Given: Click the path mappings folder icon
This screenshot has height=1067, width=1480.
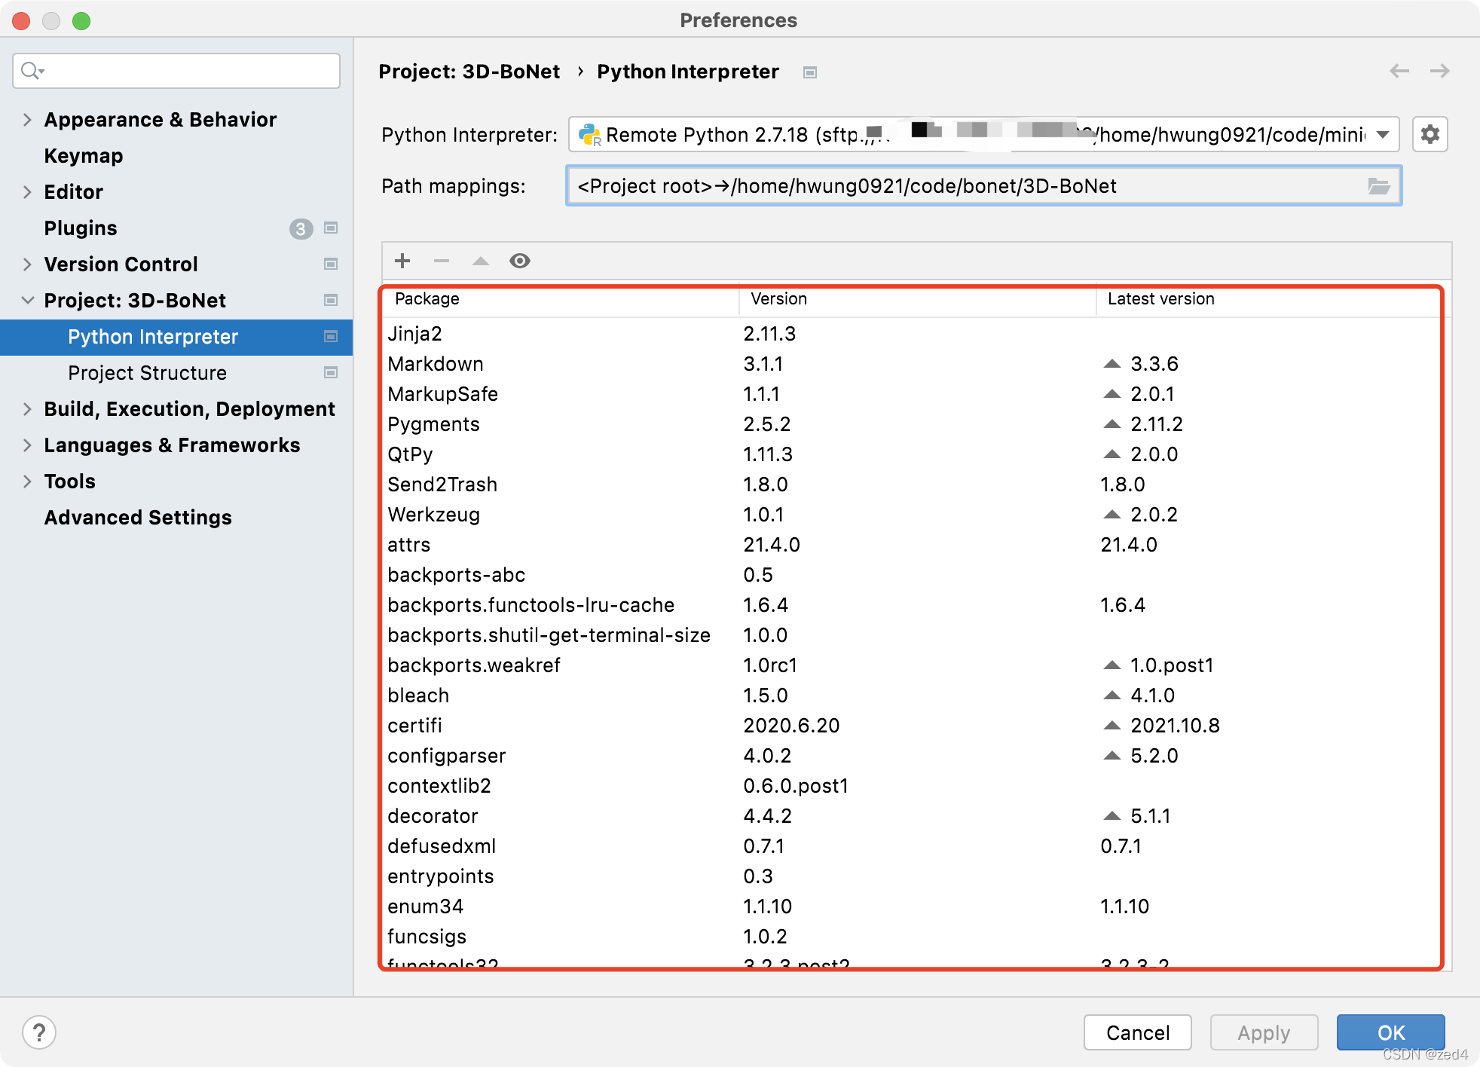Looking at the screenshot, I should click(x=1379, y=186).
